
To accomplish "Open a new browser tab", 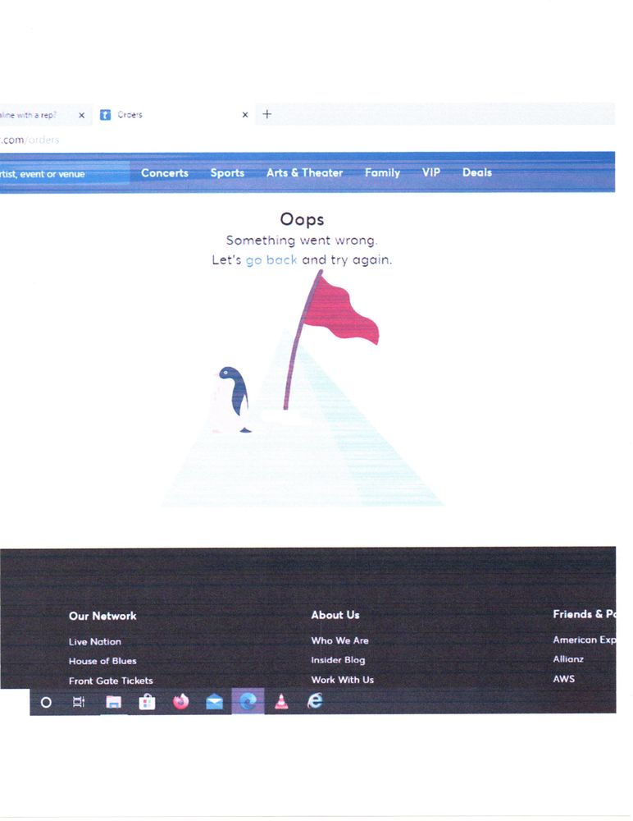I will 266,115.
